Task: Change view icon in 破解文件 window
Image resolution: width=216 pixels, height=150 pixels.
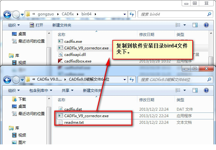Action: [x=178, y=90]
